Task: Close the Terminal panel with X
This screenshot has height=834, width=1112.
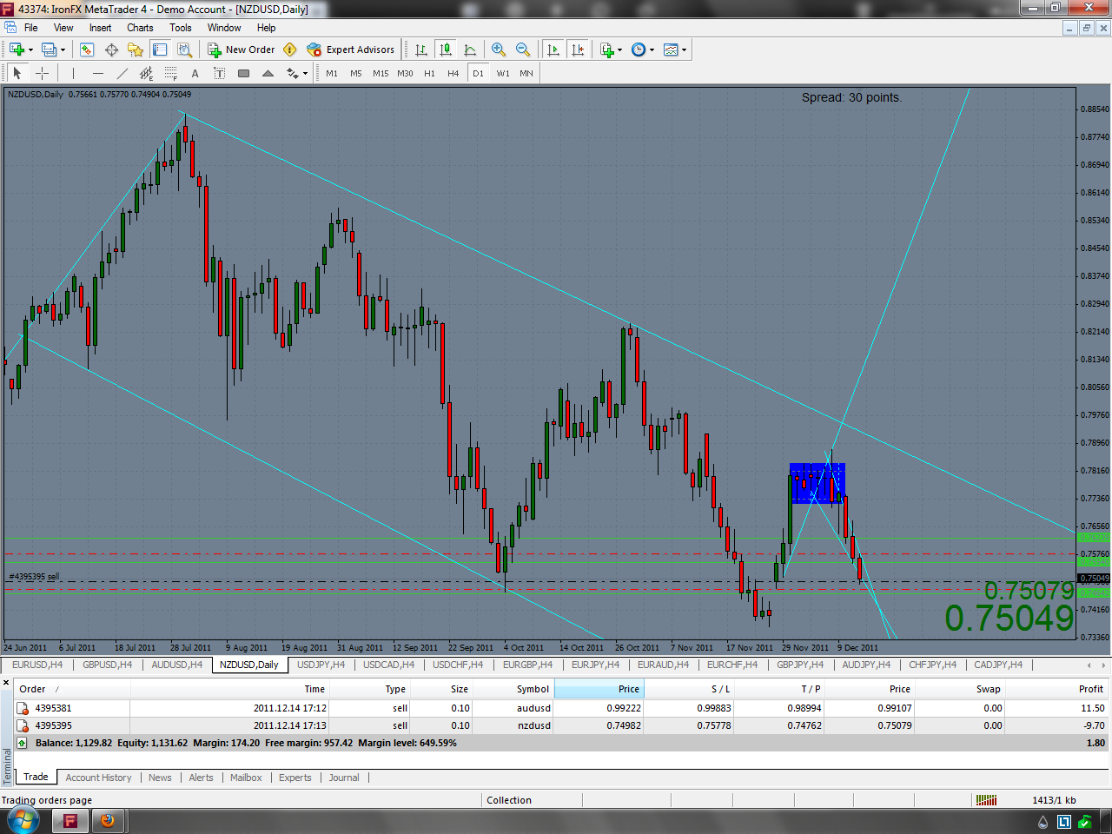Action: point(6,684)
